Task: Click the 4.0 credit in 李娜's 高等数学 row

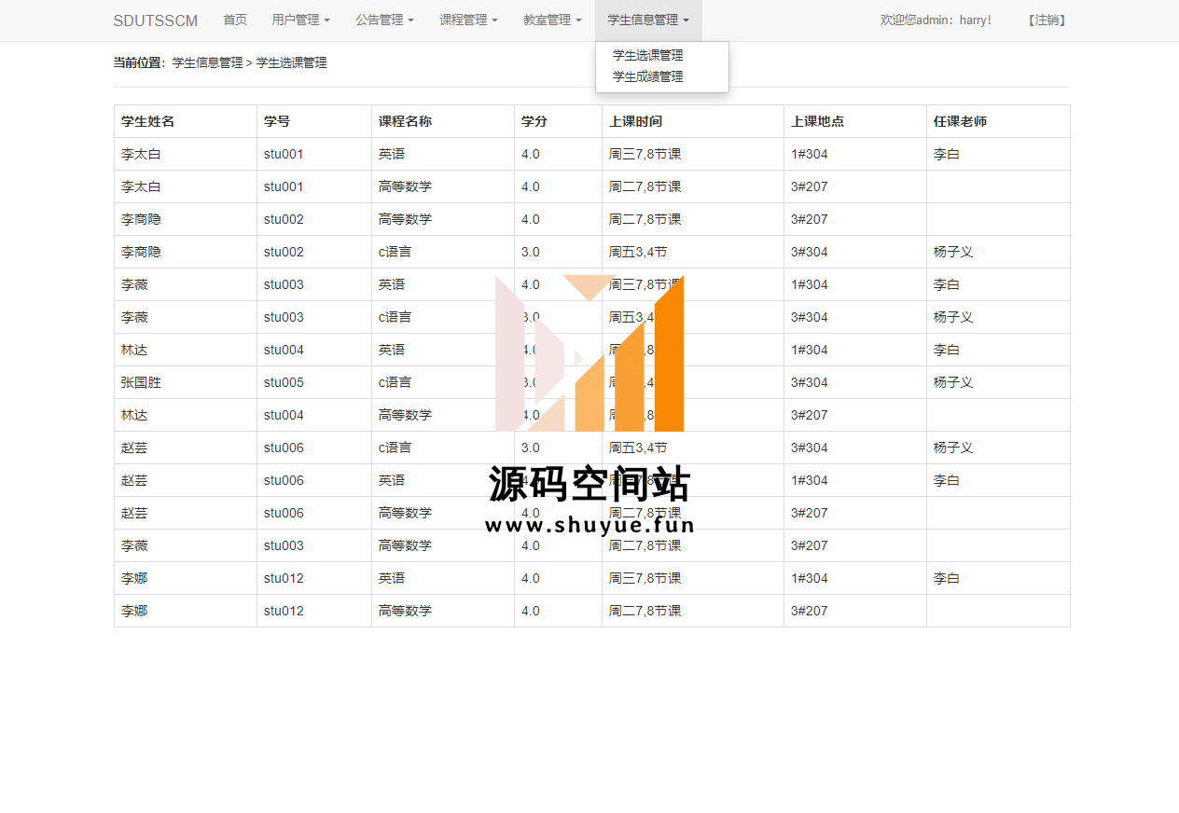Action: click(x=531, y=611)
